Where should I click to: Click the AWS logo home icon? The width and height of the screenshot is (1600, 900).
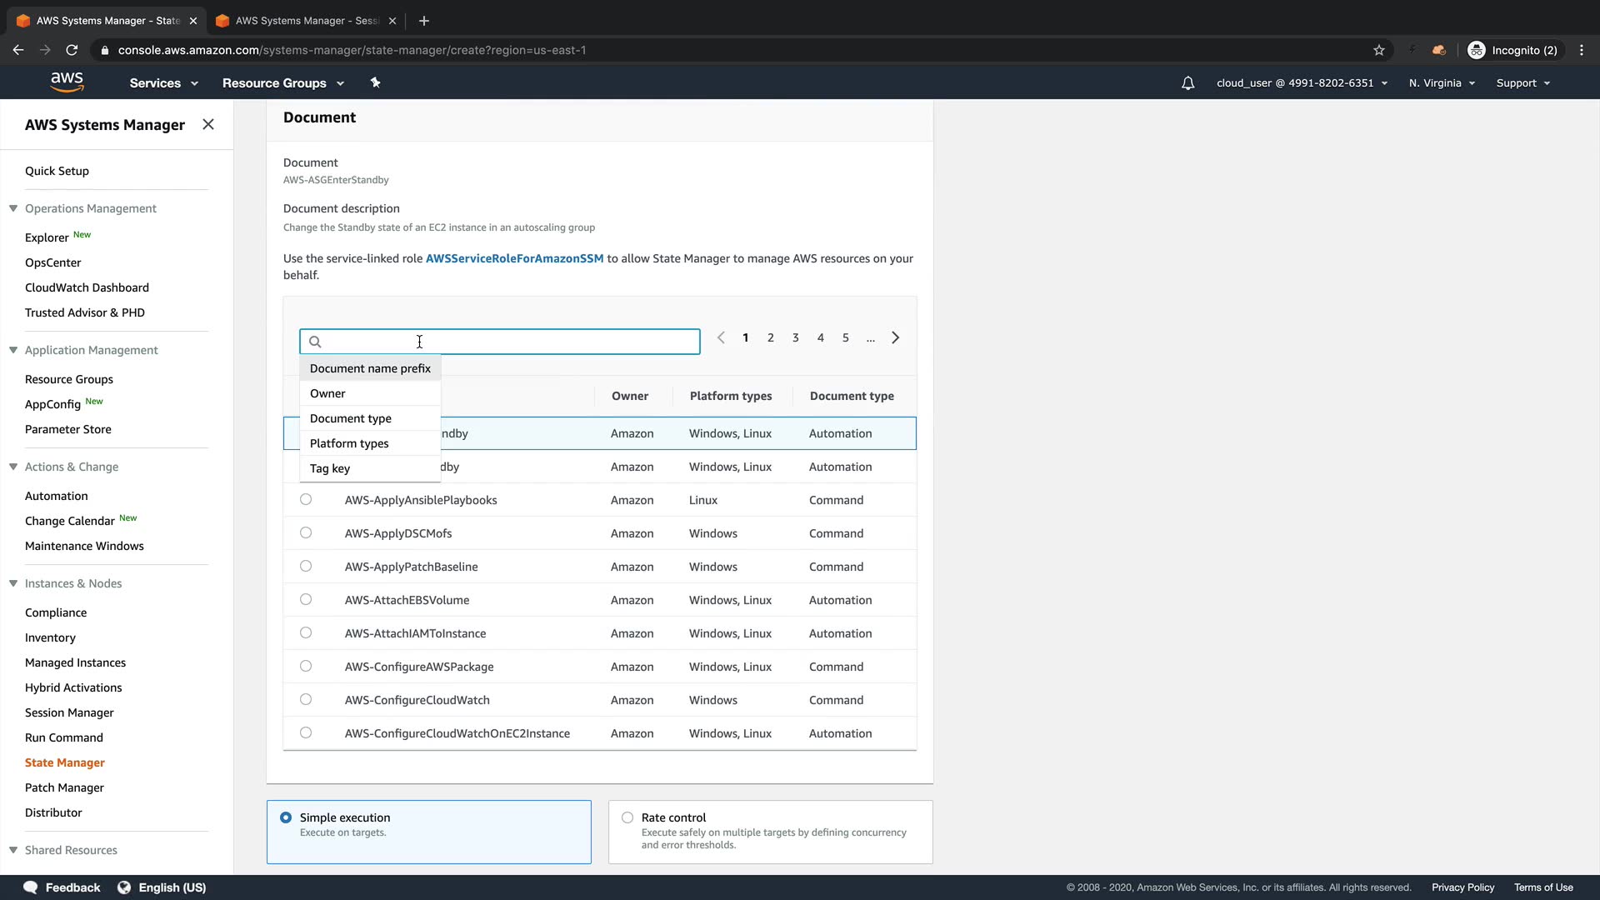(x=67, y=82)
